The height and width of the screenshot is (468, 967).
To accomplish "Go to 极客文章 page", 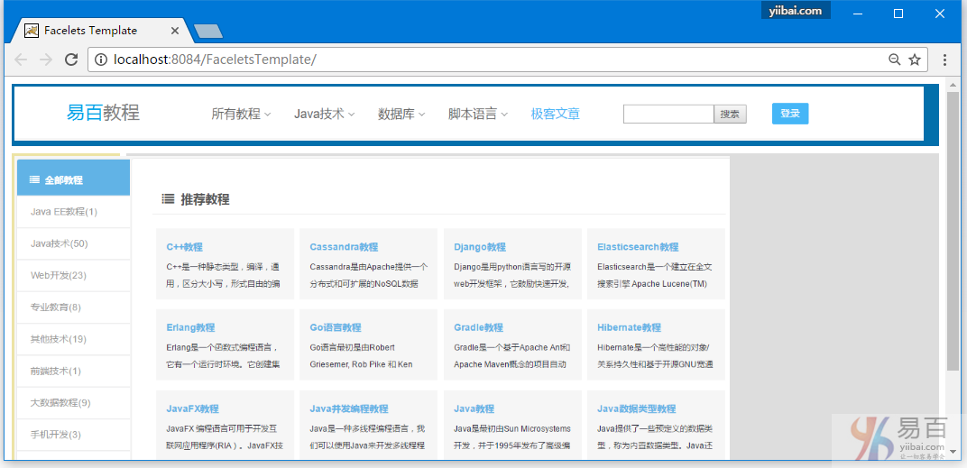I will [x=555, y=114].
